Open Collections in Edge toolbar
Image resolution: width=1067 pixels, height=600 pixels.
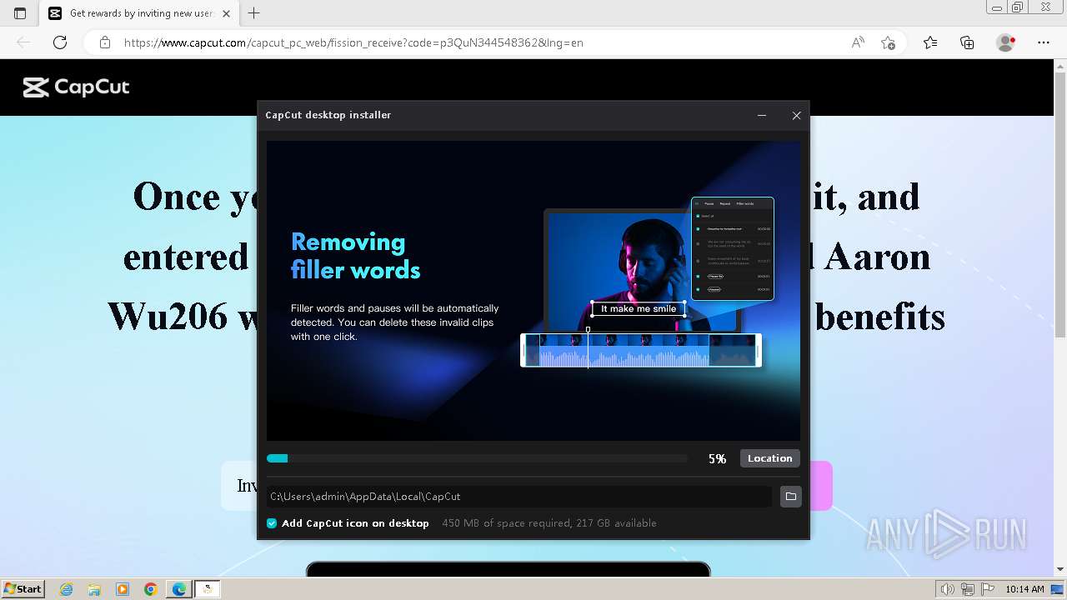coord(967,42)
